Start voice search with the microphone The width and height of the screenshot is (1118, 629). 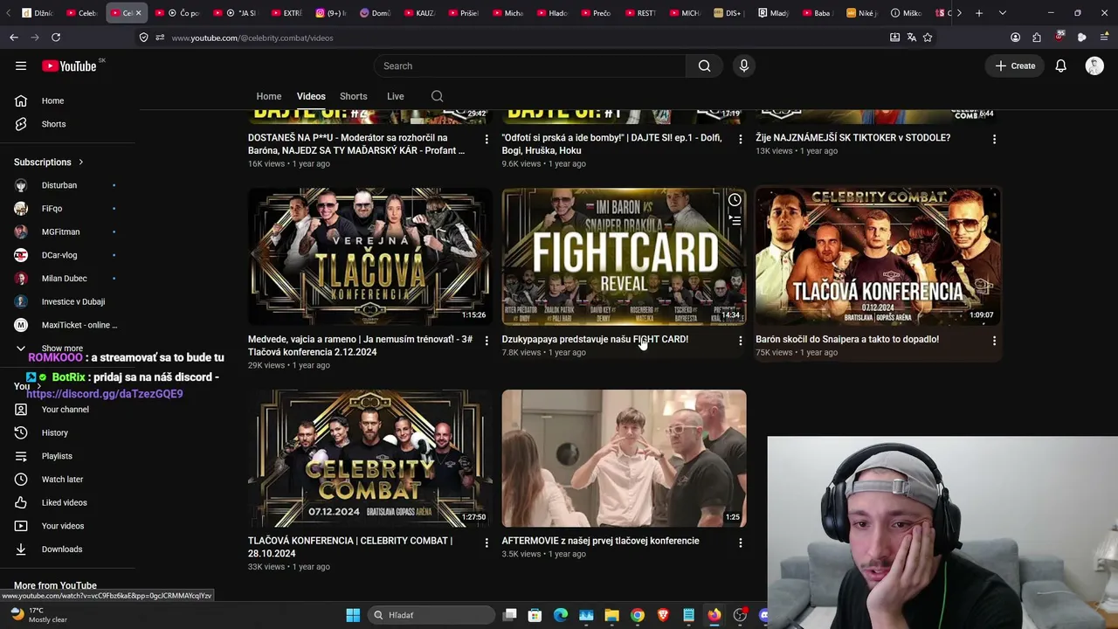[744, 66]
